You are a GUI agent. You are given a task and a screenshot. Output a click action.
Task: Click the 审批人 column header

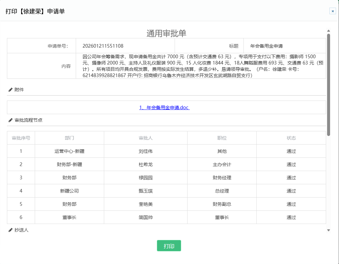[146, 138]
